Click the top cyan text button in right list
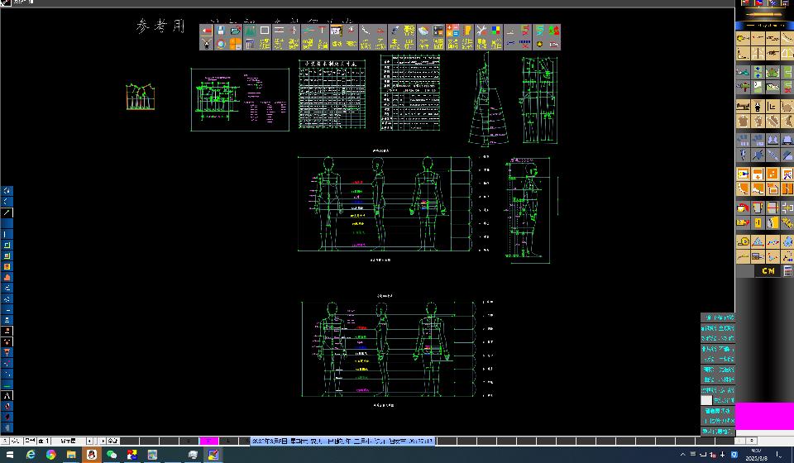Image resolution: width=794 pixels, height=463 pixels. [x=718, y=317]
